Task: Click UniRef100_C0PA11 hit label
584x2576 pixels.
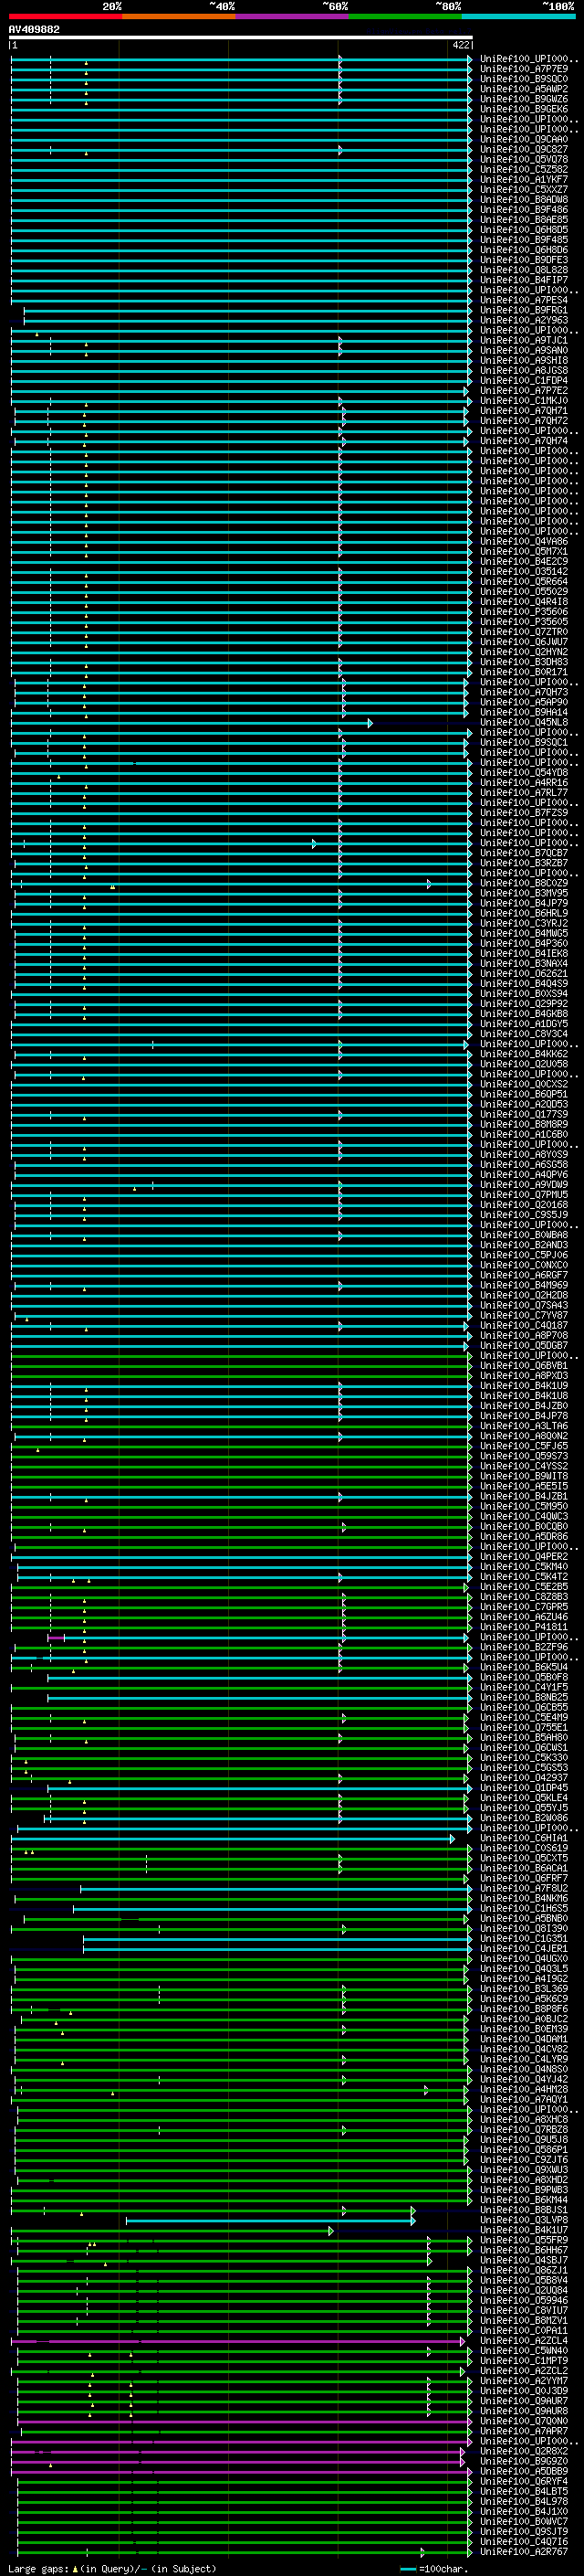Action: tap(523, 2330)
